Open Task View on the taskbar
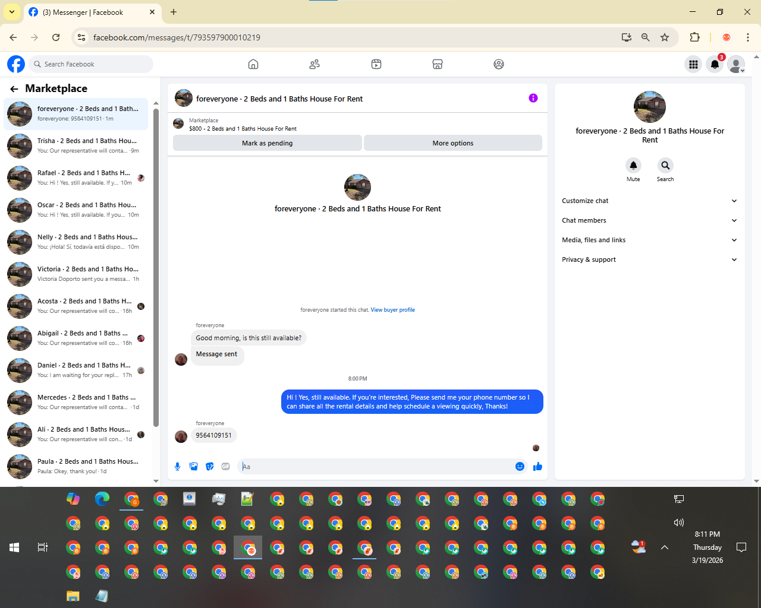This screenshot has height=608, width=761. coord(43,547)
